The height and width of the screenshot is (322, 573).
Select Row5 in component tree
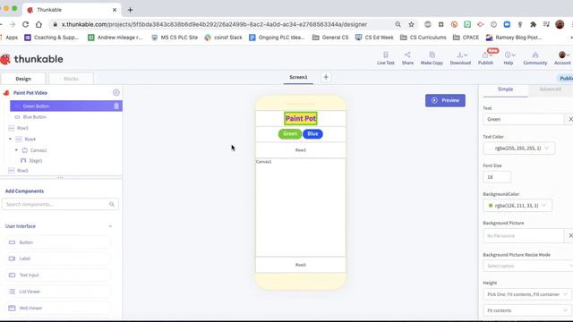[x=22, y=171]
